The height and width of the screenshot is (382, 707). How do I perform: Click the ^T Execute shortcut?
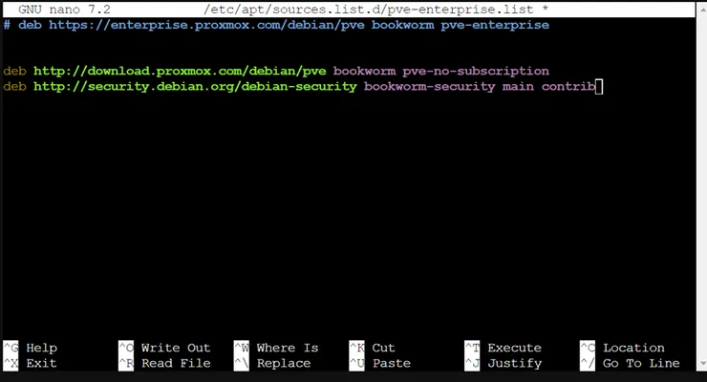(x=503, y=348)
